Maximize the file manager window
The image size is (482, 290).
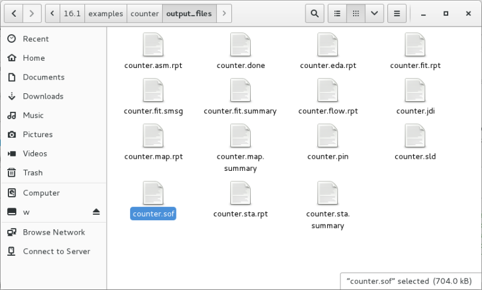coord(446,13)
